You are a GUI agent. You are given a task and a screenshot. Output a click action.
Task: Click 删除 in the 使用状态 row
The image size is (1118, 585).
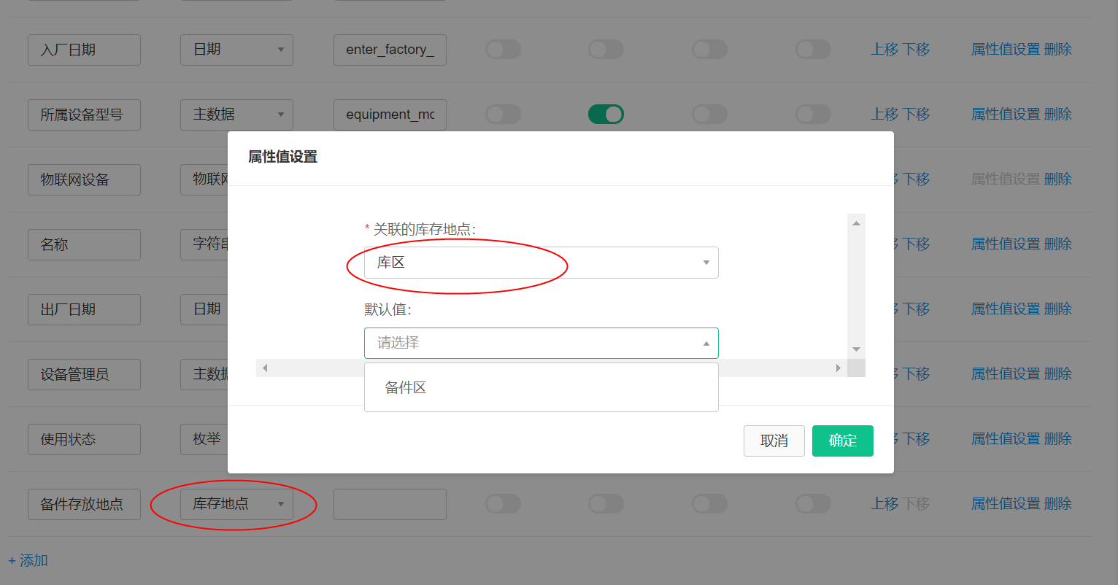coord(1058,439)
